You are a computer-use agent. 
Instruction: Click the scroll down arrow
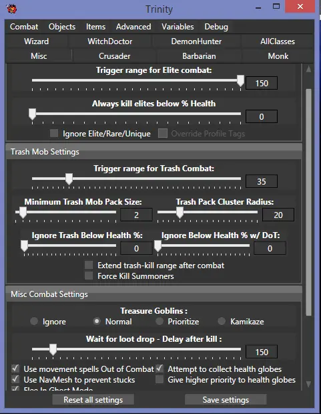coord(308,384)
